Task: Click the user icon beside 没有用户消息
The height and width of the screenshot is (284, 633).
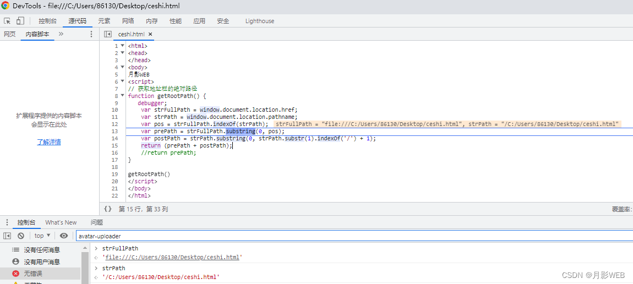Action: coord(16,262)
